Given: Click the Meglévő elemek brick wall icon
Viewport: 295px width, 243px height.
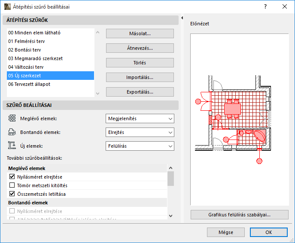Looking at the screenshot, I should click(x=12, y=118).
